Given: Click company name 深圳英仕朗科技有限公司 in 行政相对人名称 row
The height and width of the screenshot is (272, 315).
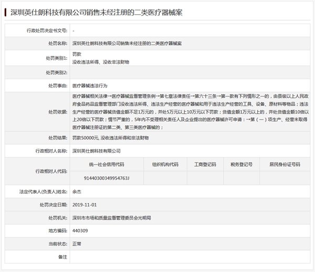Looking at the screenshot, I should (97, 151).
